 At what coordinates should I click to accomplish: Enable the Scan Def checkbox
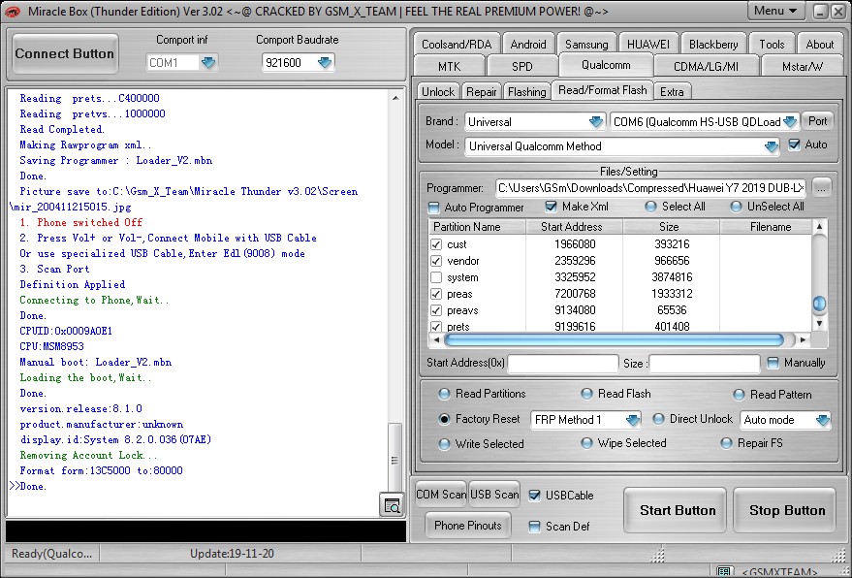(x=535, y=527)
